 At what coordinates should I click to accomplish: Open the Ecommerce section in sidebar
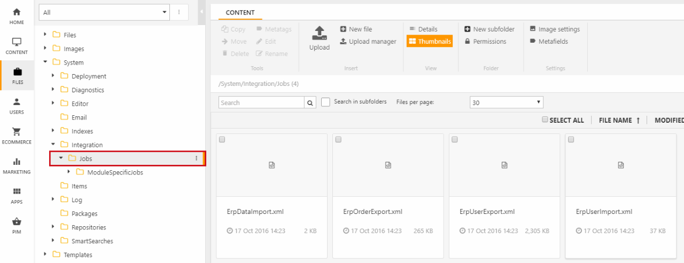pyautogui.click(x=17, y=135)
